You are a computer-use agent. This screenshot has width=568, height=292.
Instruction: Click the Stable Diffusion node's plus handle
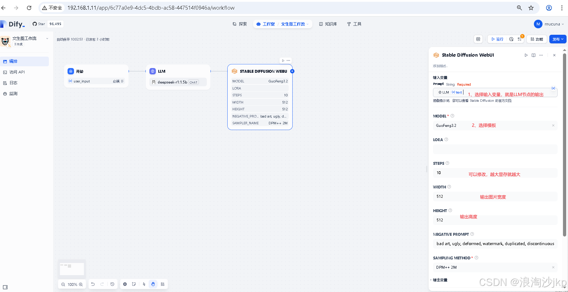coord(292,71)
